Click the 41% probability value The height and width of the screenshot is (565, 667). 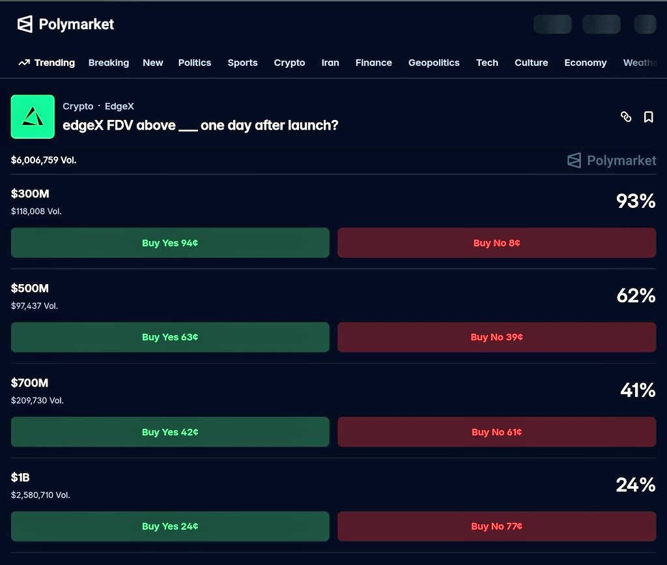point(638,390)
